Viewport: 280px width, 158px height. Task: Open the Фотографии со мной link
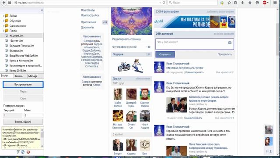(x=124, y=47)
